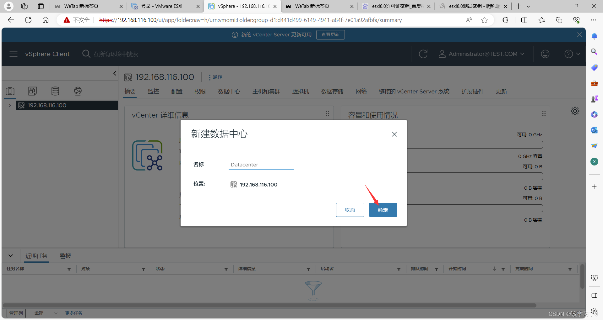Open 容量和使用情况 card drag handle
Viewport: 603px width, 320px height.
[x=544, y=113]
